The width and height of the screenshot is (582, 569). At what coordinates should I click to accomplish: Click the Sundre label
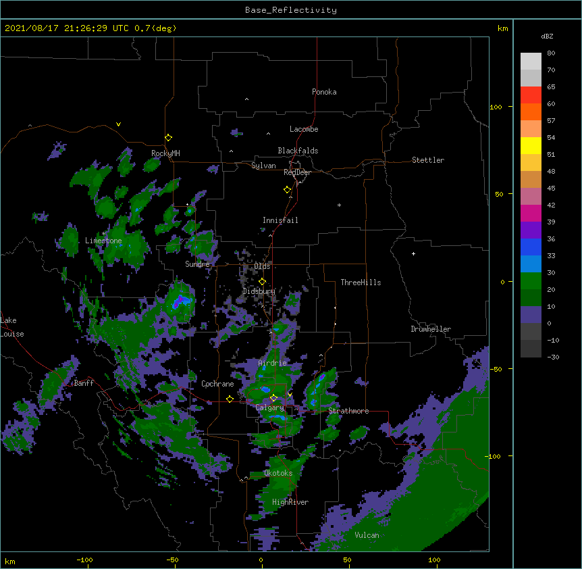(197, 264)
